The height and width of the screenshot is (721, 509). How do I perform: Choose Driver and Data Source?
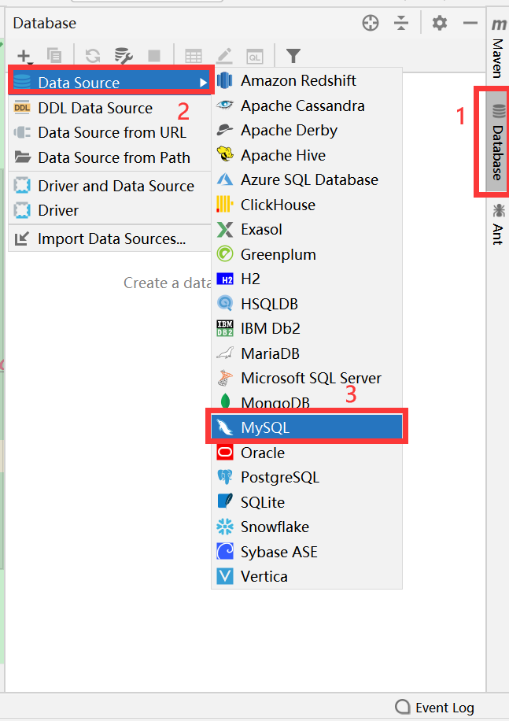[109, 186]
